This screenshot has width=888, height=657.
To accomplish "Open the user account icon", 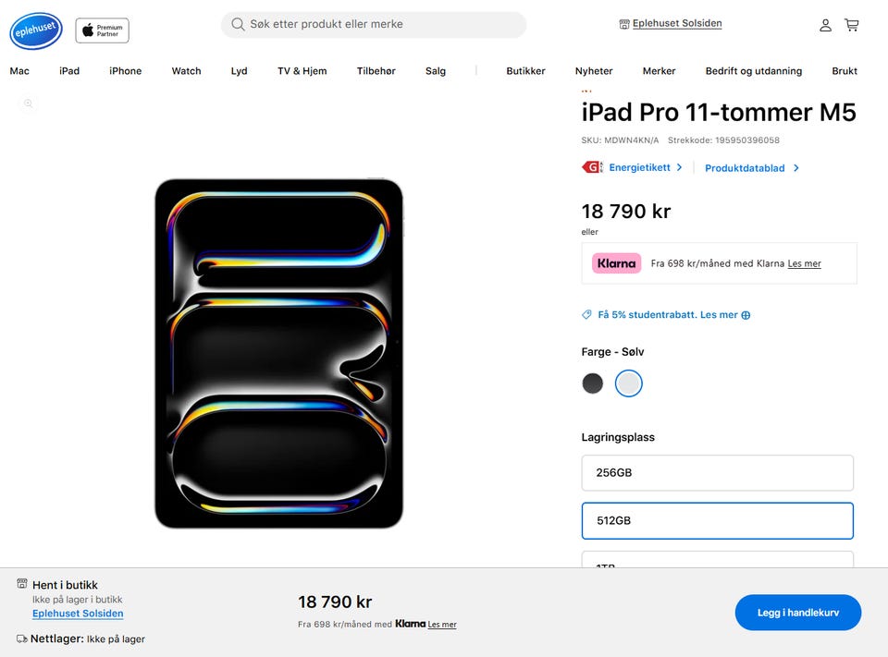I will (825, 25).
